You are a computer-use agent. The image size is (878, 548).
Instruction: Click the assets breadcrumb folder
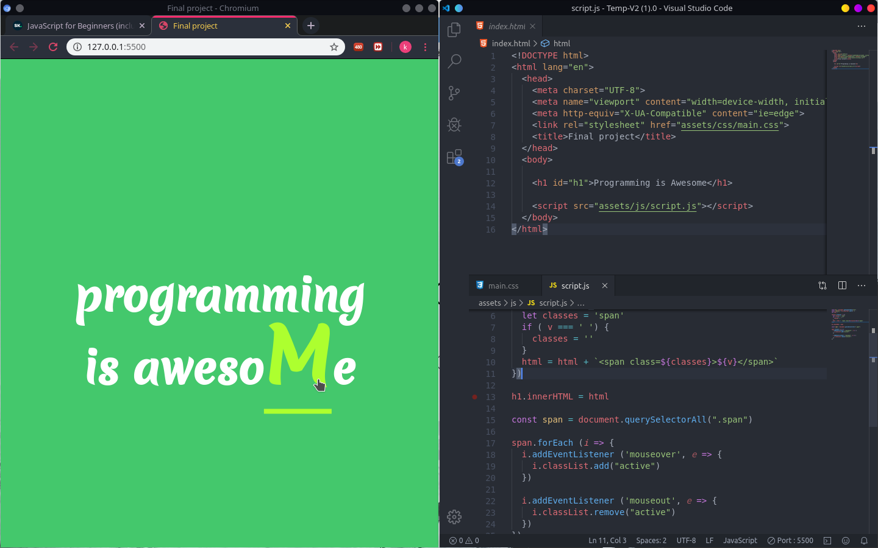[x=490, y=303]
